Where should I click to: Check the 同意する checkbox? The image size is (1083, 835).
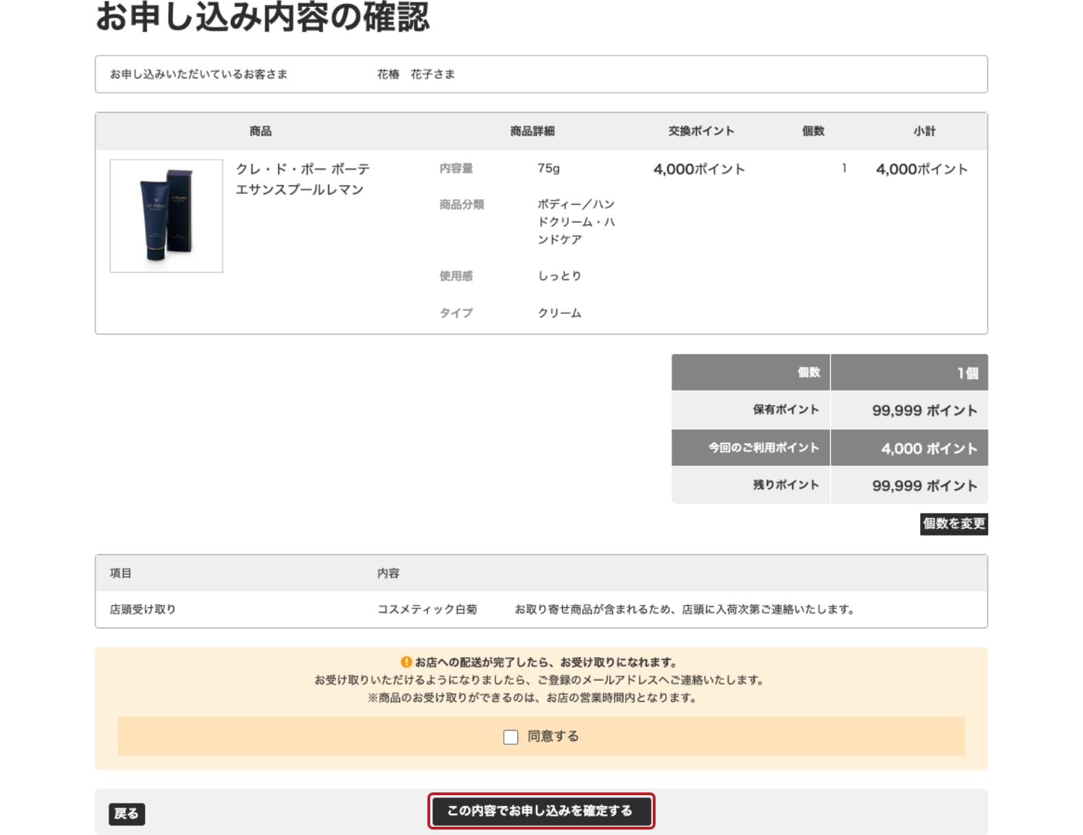coord(511,737)
